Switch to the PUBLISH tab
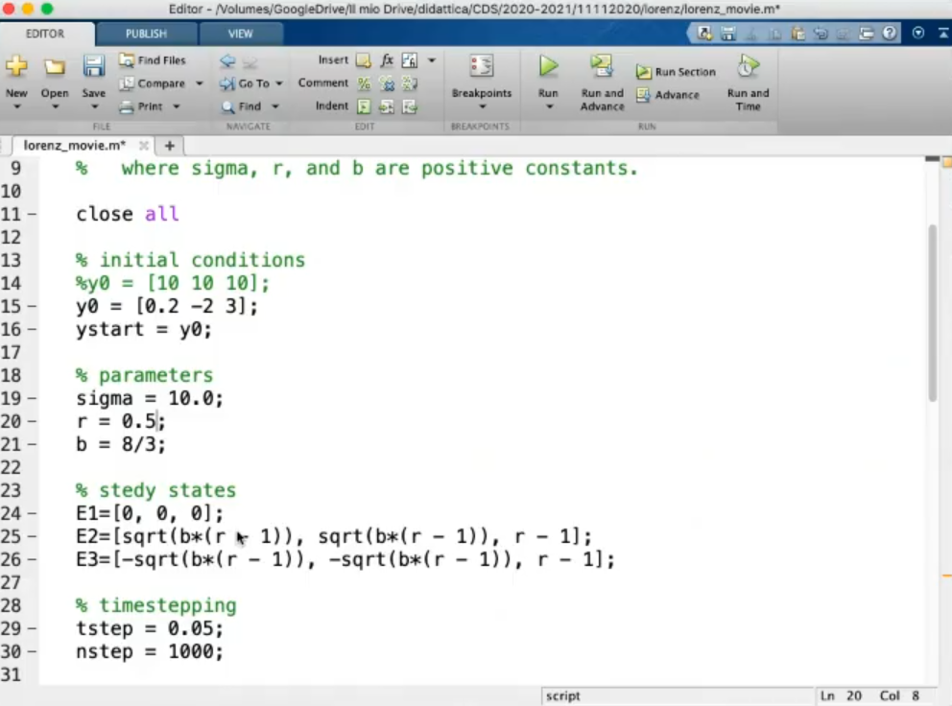 (146, 34)
